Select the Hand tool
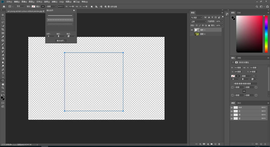Image resolution: width=270 pixels, height=147 pixels. pyautogui.click(x=3, y=84)
